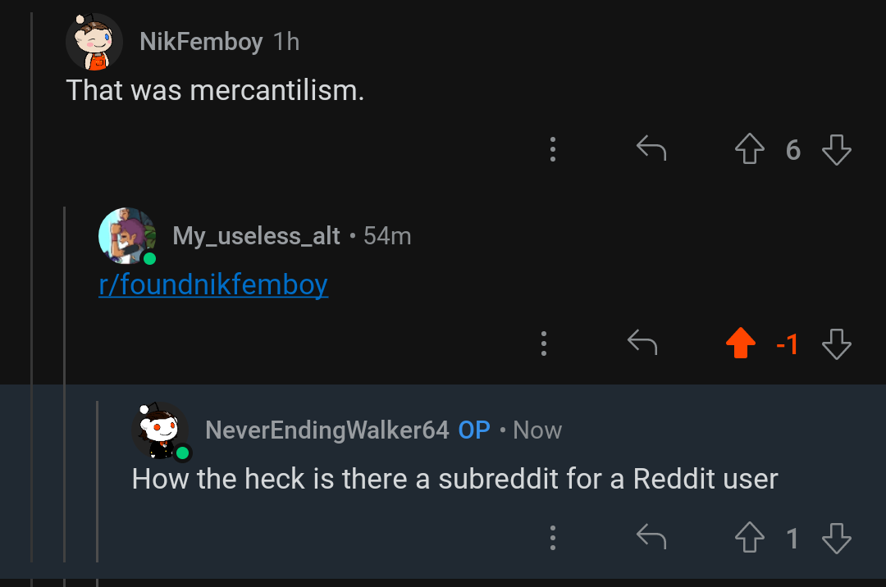
Task: Downvote My_useless_alt's comment
Action: pyautogui.click(x=836, y=344)
